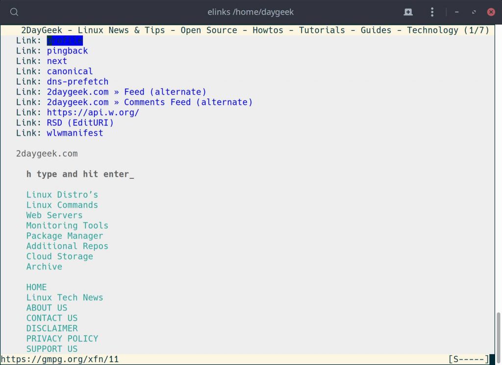Open the RSD (EditURI) link
This screenshot has width=502, height=365.
pyautogui.click(x=80, y=122)
